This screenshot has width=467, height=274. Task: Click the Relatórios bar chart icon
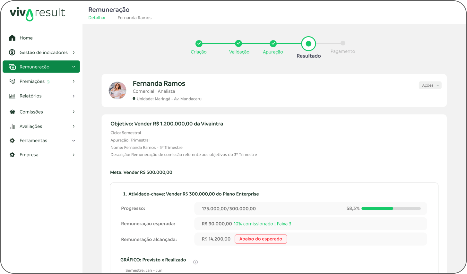pyautogui.click(x=12, y=96)
